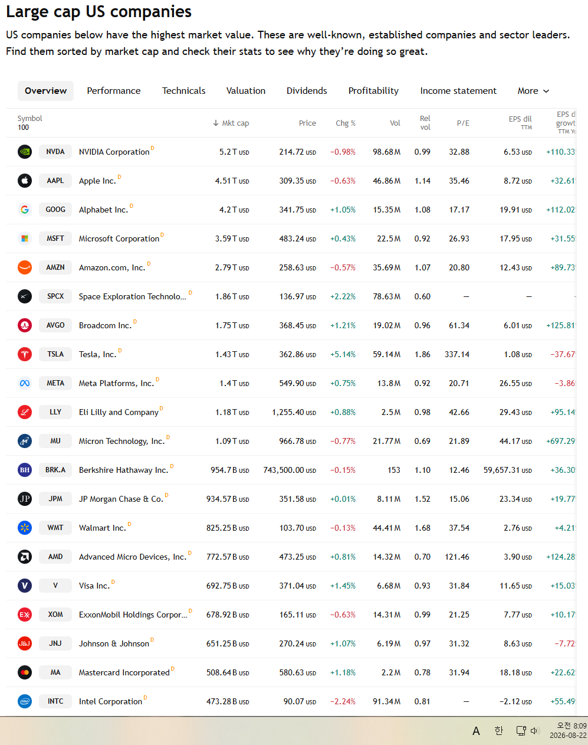Click the Mastercard logo icon
This screenshot has height=745, width=588.
[x=25, y=672]
